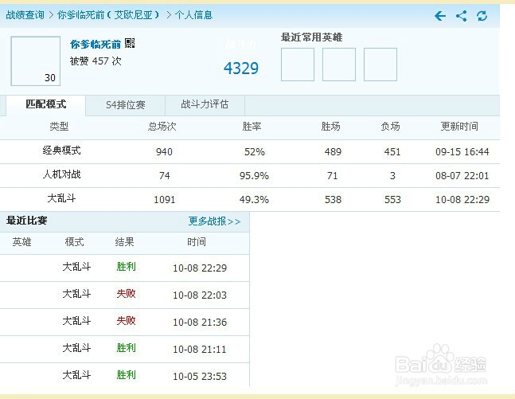Screen dimensions: 515x399
Task: Click the 更新时间 column header
Action: click(459, 127)
